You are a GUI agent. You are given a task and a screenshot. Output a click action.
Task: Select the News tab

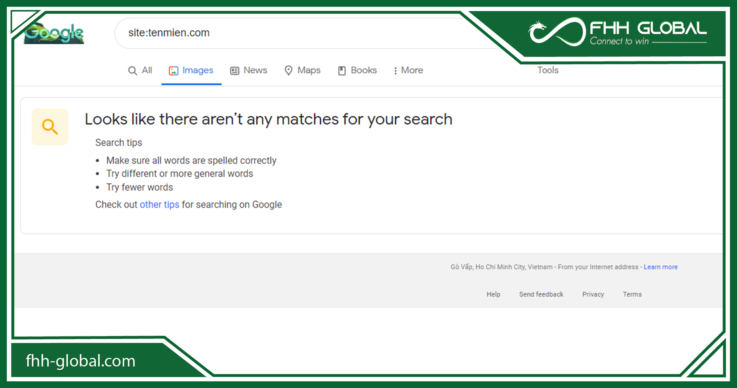pyautogui.click(x=255, y=70)
